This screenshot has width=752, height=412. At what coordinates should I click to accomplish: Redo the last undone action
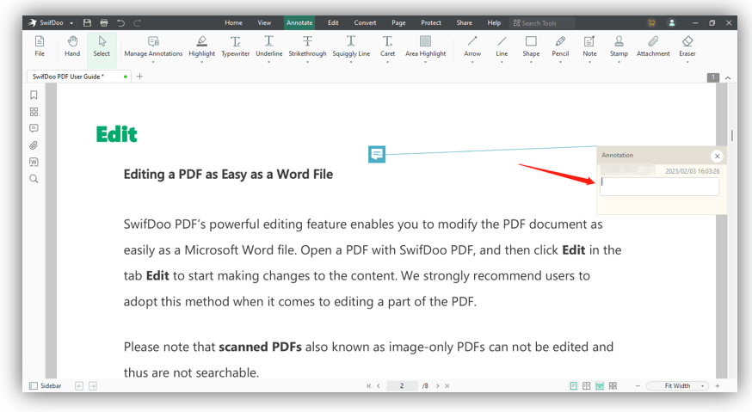tap(137, 22)
